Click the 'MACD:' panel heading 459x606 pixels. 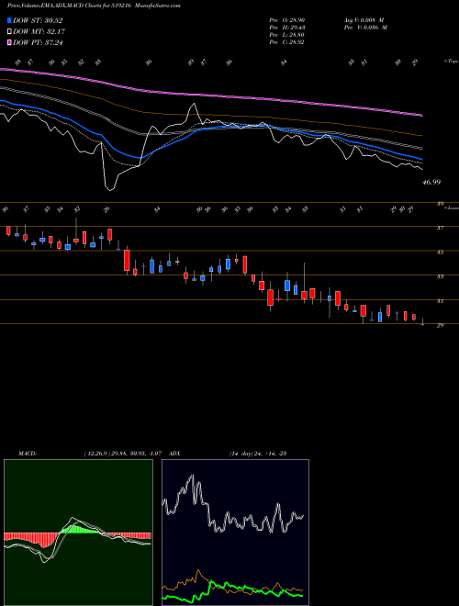(28, 454)
